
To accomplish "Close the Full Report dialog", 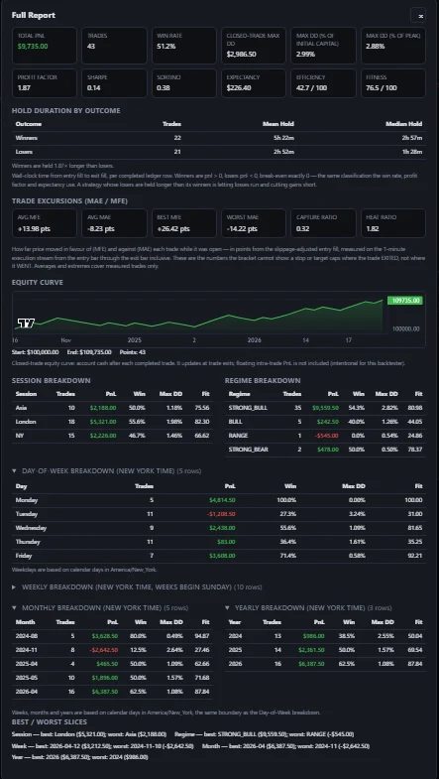I will pyautogui.click(x=418, y=16).
